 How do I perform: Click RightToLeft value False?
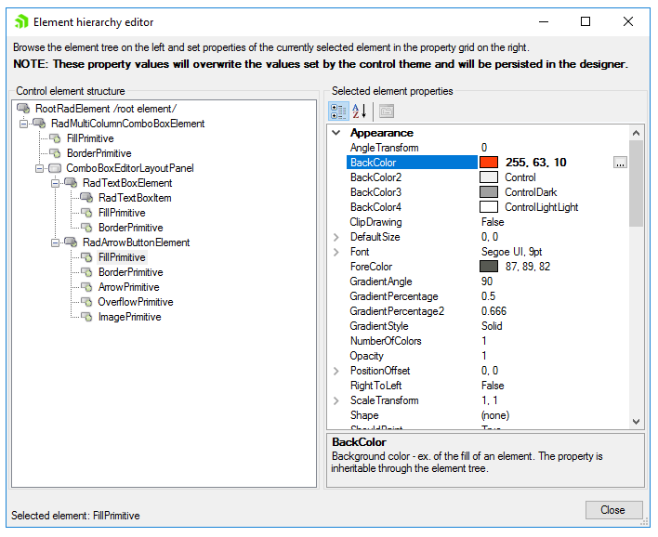pos(493,386)
